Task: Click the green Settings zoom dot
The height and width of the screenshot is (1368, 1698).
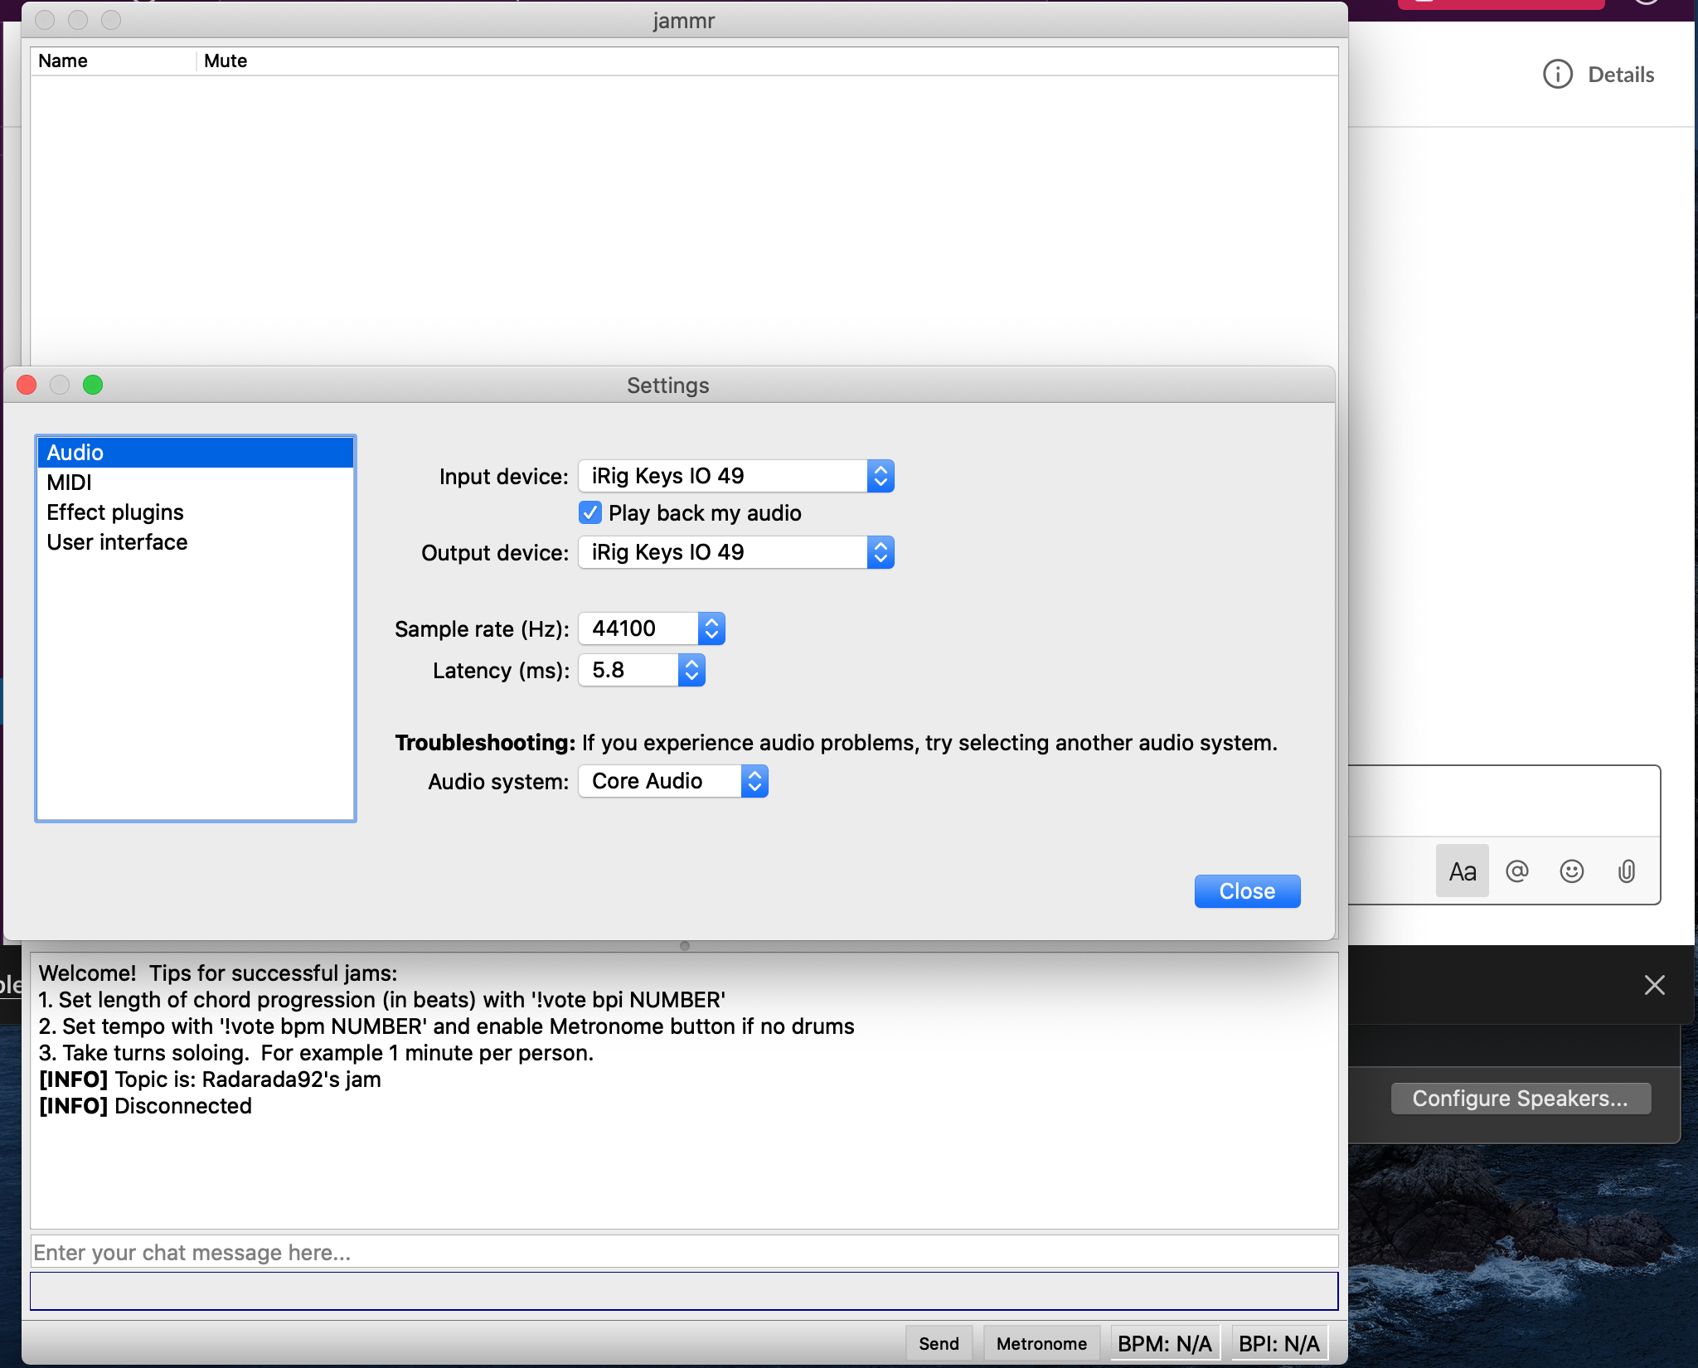Action: pyautogui.click(x=93, y=386)
